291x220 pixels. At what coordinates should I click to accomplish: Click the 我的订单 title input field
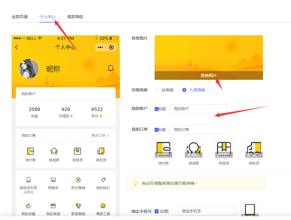point(198,130)
